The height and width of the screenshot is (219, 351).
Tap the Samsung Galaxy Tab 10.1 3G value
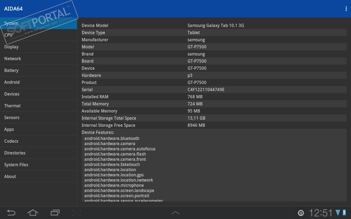point(216,25)
